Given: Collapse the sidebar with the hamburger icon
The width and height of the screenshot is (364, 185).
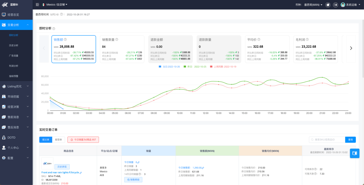Looking at the screenshot, I should point(37,5).
